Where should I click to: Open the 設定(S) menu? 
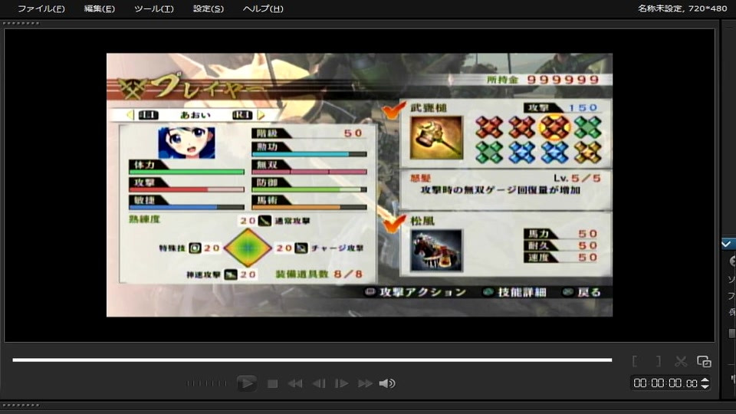tap(209, 8)
